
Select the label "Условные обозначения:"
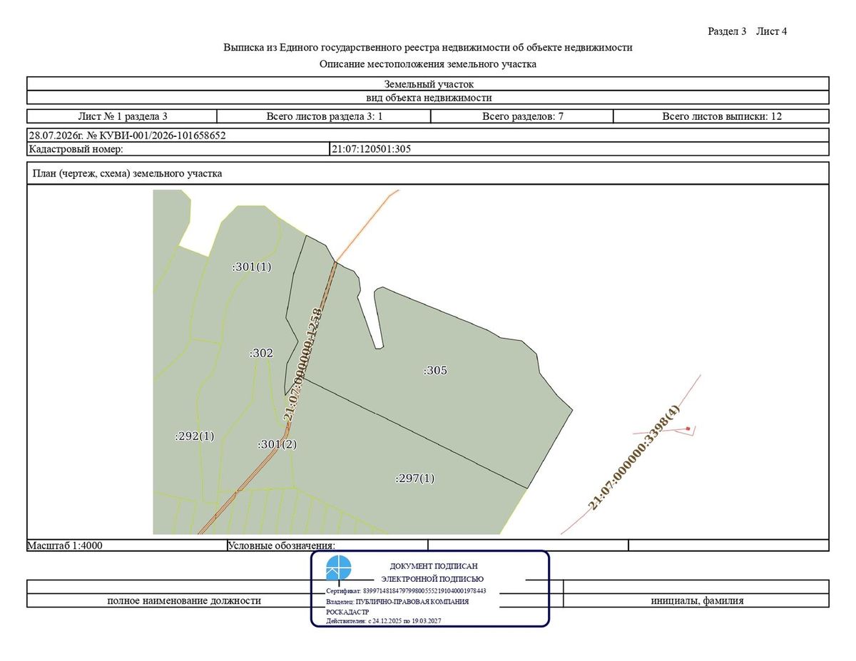(281, 545)
